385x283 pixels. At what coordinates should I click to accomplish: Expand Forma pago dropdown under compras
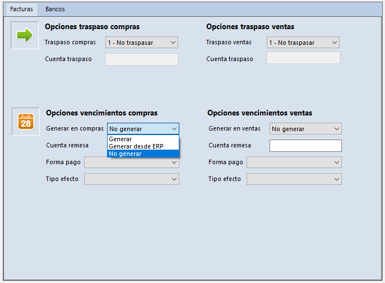[x=132, y=163]
